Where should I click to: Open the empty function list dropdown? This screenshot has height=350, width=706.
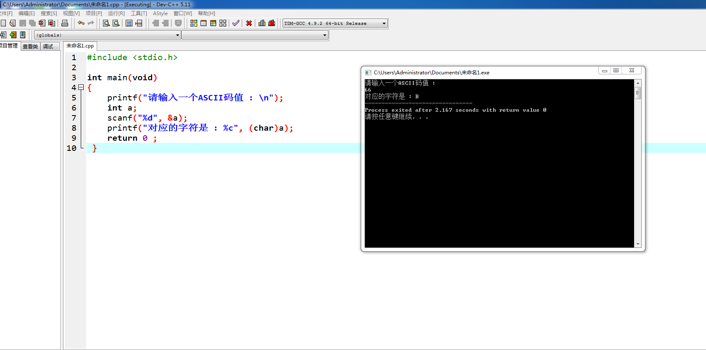(255, 35)
